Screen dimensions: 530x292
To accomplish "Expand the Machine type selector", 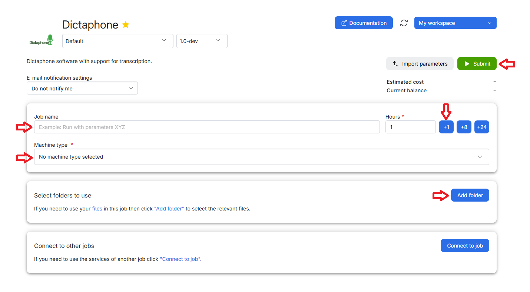I will pos(261,157).
